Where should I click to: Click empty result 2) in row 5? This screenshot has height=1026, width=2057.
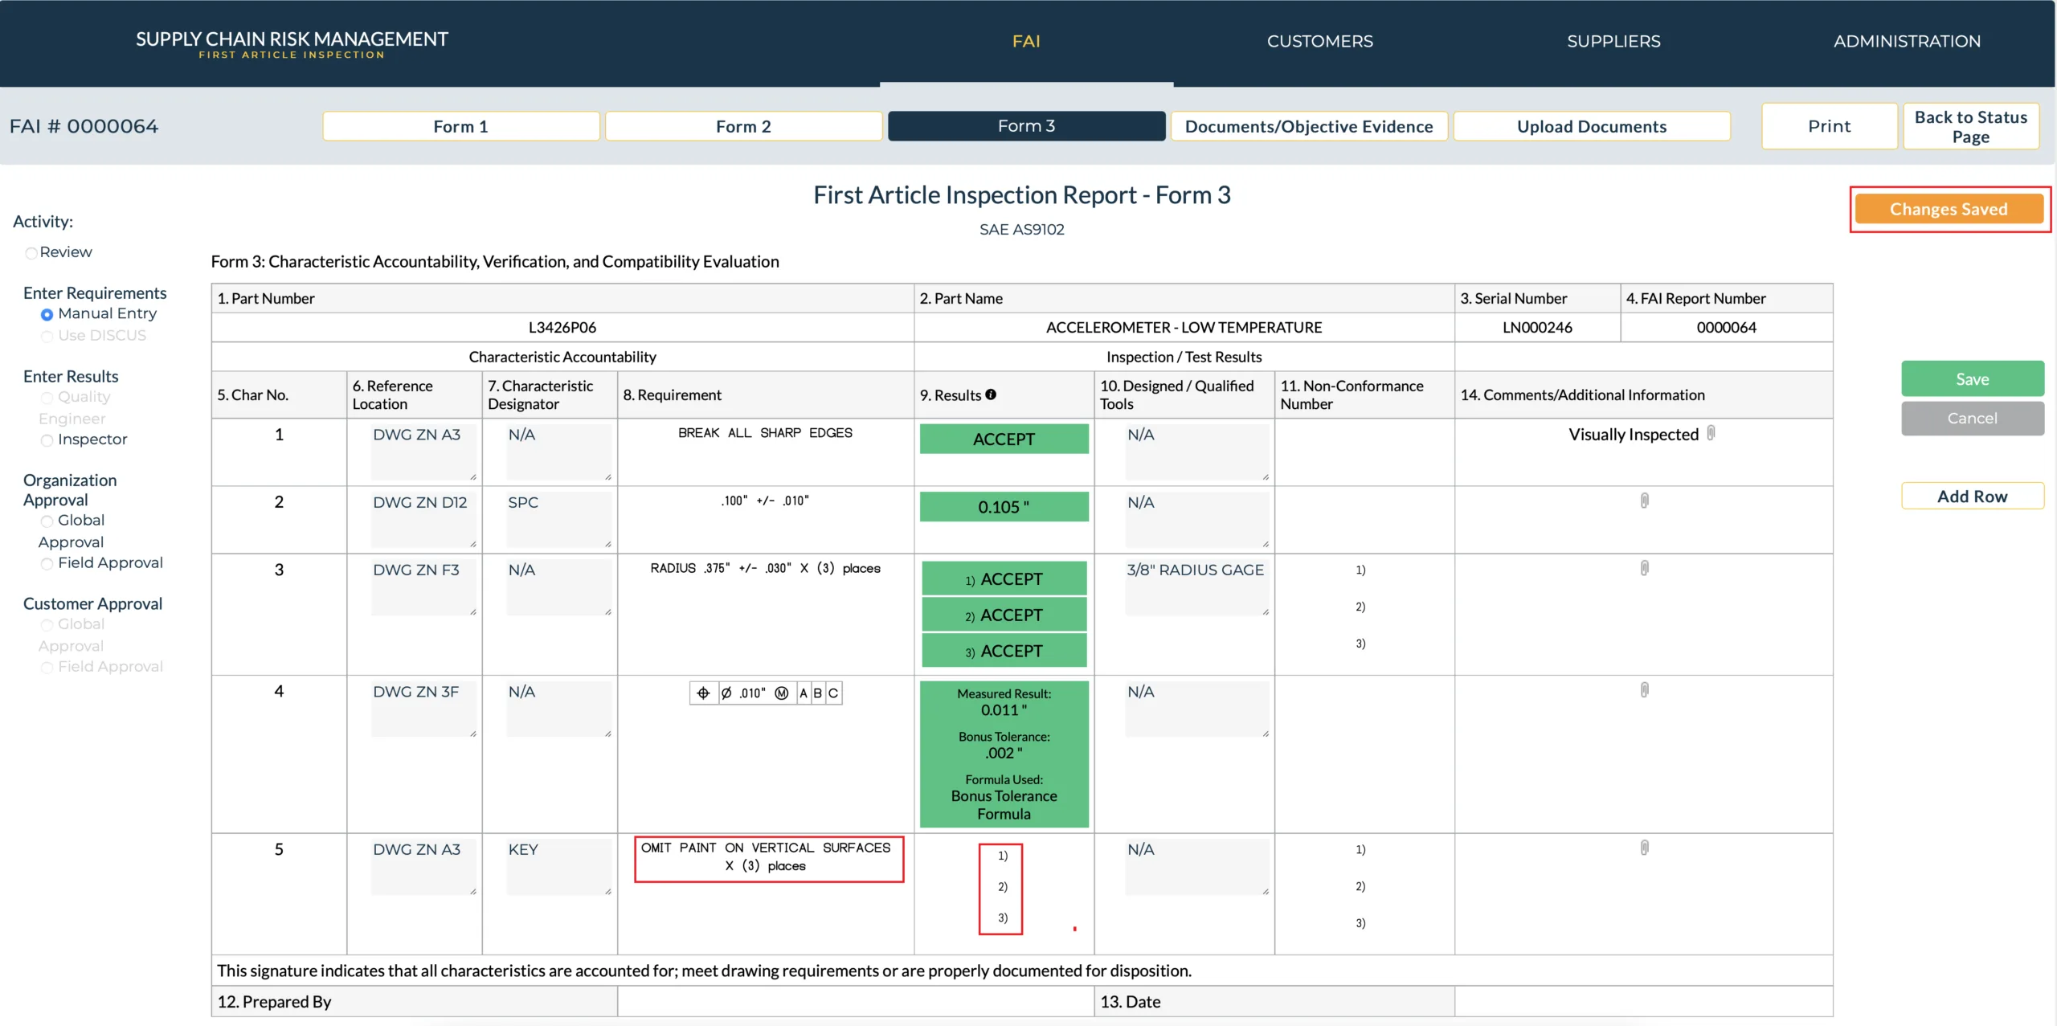pos(1002,887)
